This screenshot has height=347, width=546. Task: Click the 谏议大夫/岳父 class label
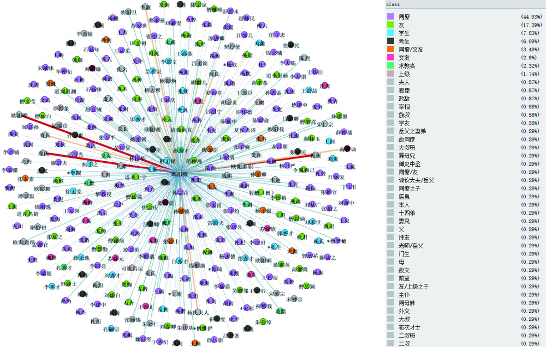(x=416, y=180)
